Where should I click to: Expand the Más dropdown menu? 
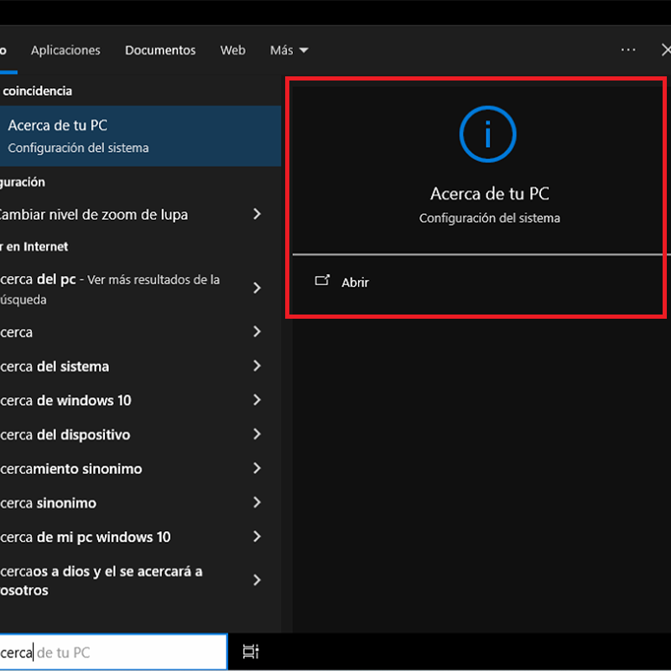(289, 50)
